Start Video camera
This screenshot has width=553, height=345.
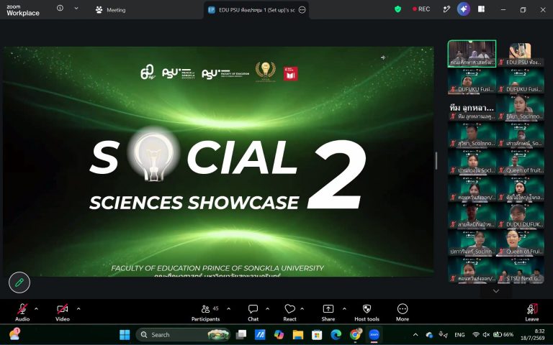point(63,312)
